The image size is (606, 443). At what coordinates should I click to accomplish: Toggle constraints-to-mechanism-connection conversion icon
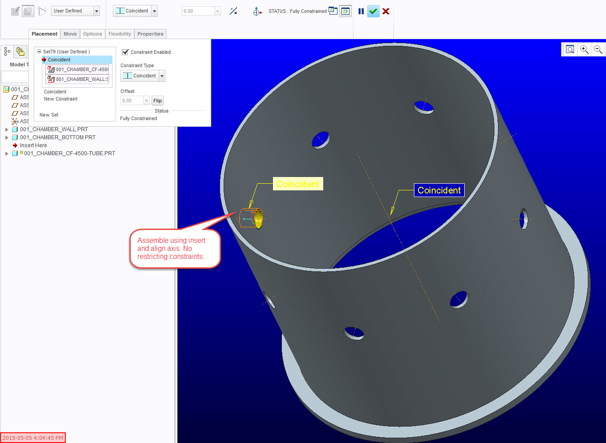pos(42,11)
